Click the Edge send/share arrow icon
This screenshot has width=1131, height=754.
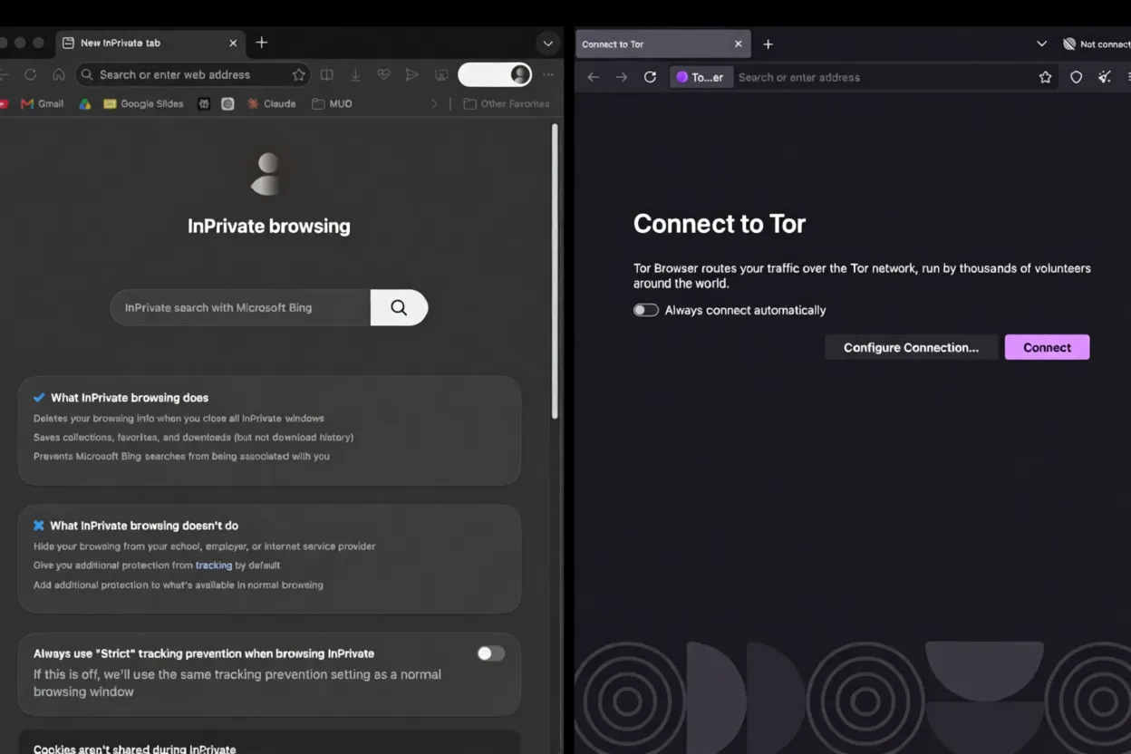click(412, 75)
